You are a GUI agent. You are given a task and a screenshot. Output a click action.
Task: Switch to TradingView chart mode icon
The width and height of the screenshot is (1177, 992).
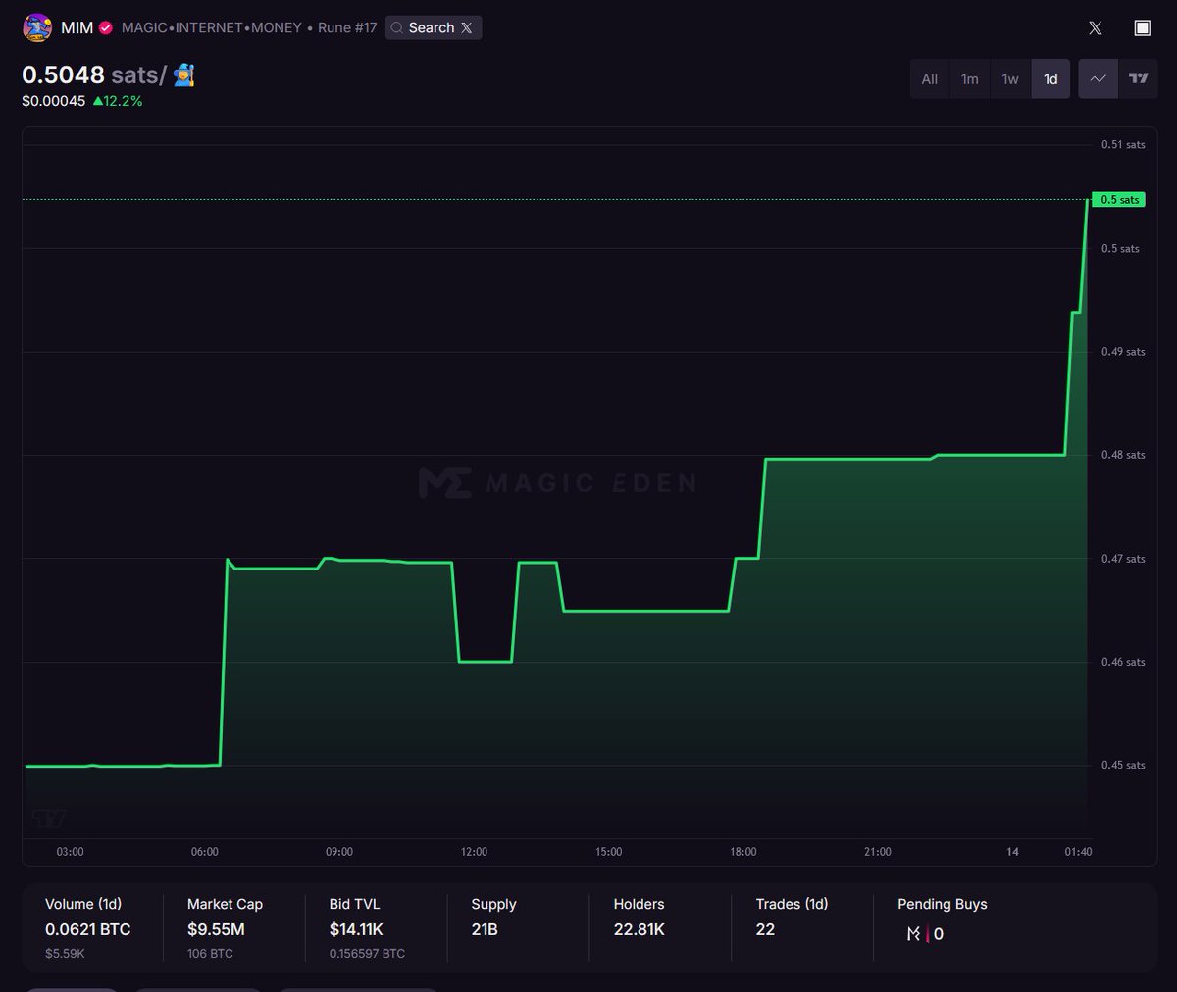(x=1139, y=79)
